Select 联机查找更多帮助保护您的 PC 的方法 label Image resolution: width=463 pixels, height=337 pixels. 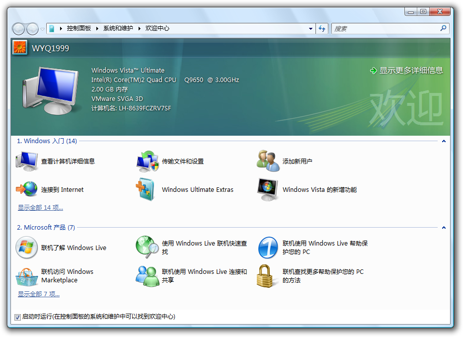(323, 276)
